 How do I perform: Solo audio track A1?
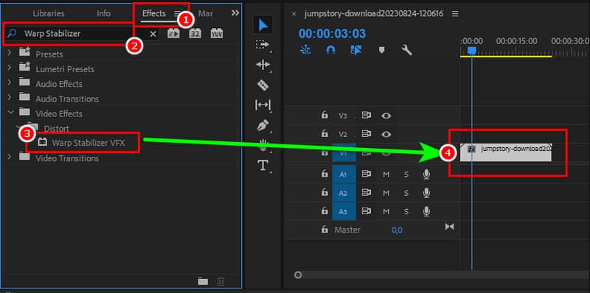click(x=406, y=174)
